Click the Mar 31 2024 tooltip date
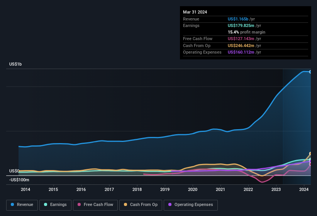The image size is (317, 216). tap(195, 12)
